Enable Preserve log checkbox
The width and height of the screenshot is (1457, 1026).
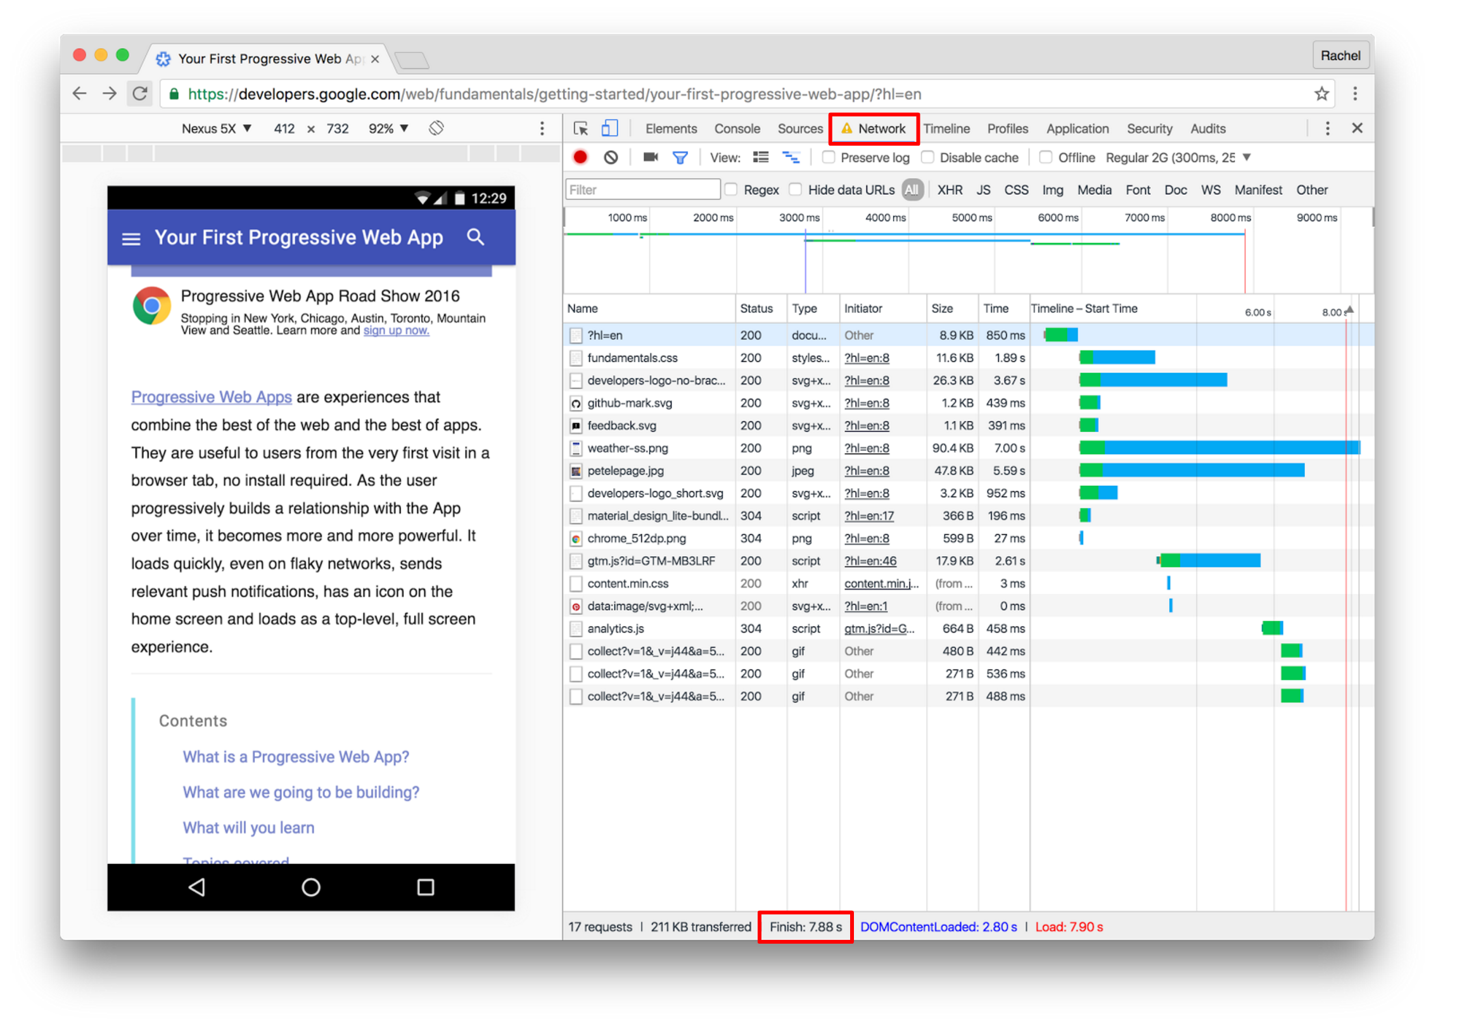(828, 156)
